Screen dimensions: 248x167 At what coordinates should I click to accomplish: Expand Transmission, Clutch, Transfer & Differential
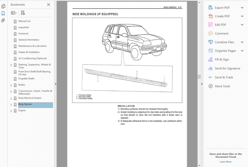pyautogui.click(x=11, y=92)
